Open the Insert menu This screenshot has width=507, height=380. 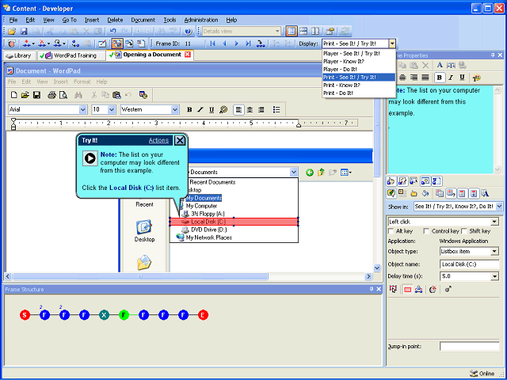point(92,20)
